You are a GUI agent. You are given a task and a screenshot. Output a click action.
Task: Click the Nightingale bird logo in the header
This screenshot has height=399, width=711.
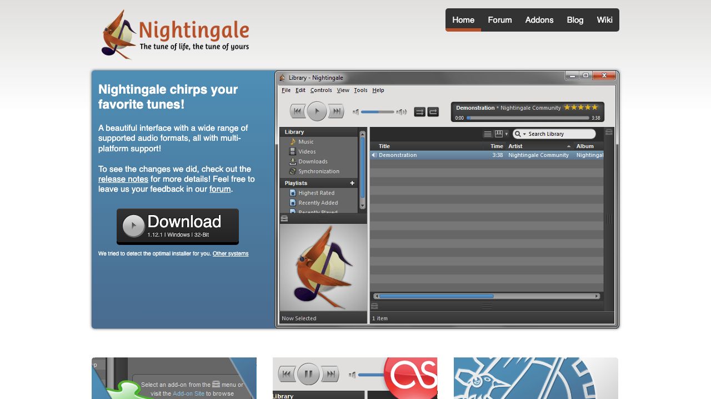pyautogui.click(x=119, y=34)
